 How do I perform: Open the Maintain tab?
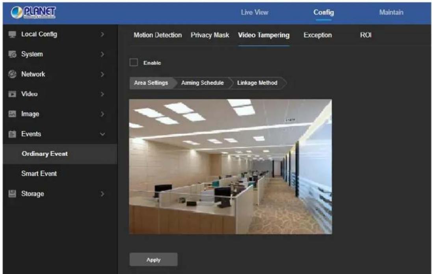tap(391, 12)
